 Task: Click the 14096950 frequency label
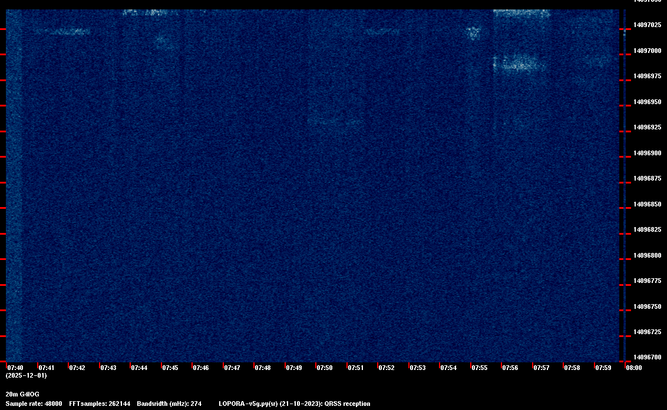tap(648, 102)
